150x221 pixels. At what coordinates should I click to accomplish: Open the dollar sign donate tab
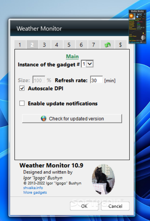120,45
